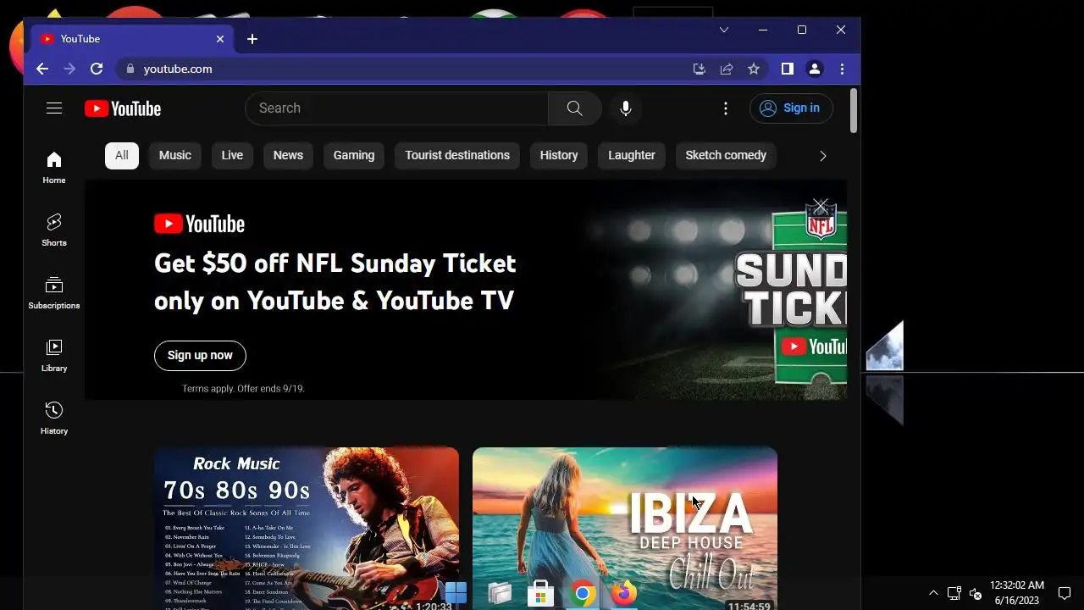This screenshot has width=1084, height=610.
Task: Click the page vertical scrollbar
Action: 854,110
